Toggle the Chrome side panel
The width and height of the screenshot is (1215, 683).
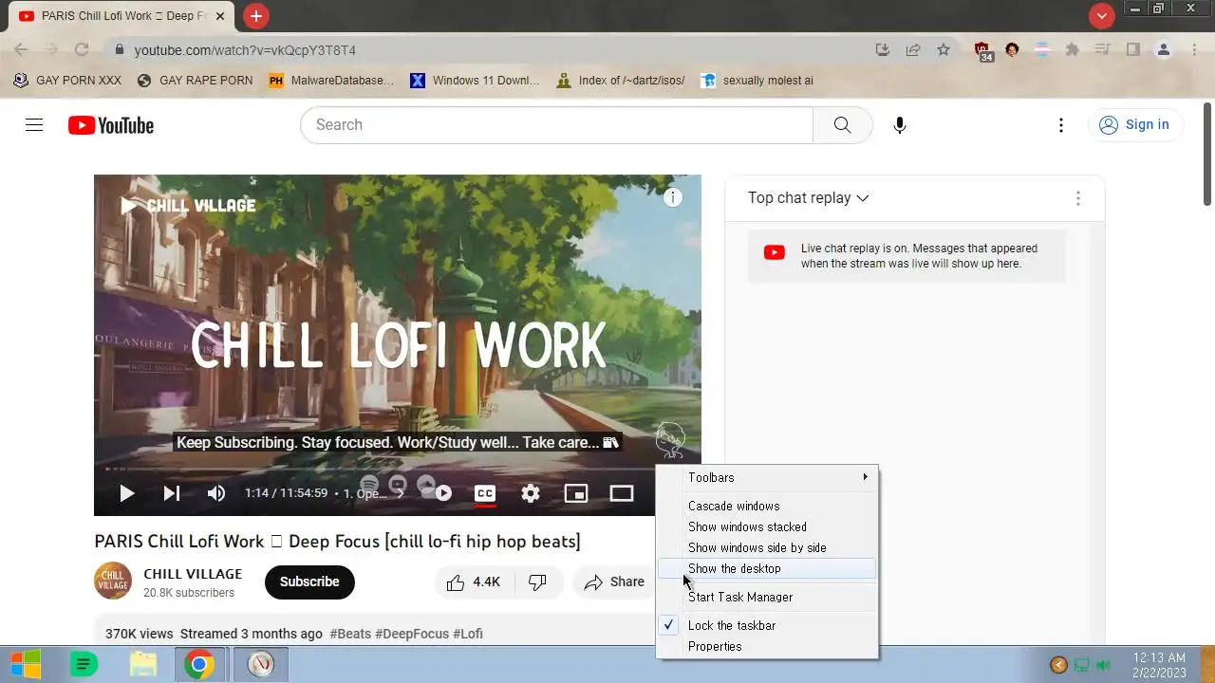coord(1133,49)
